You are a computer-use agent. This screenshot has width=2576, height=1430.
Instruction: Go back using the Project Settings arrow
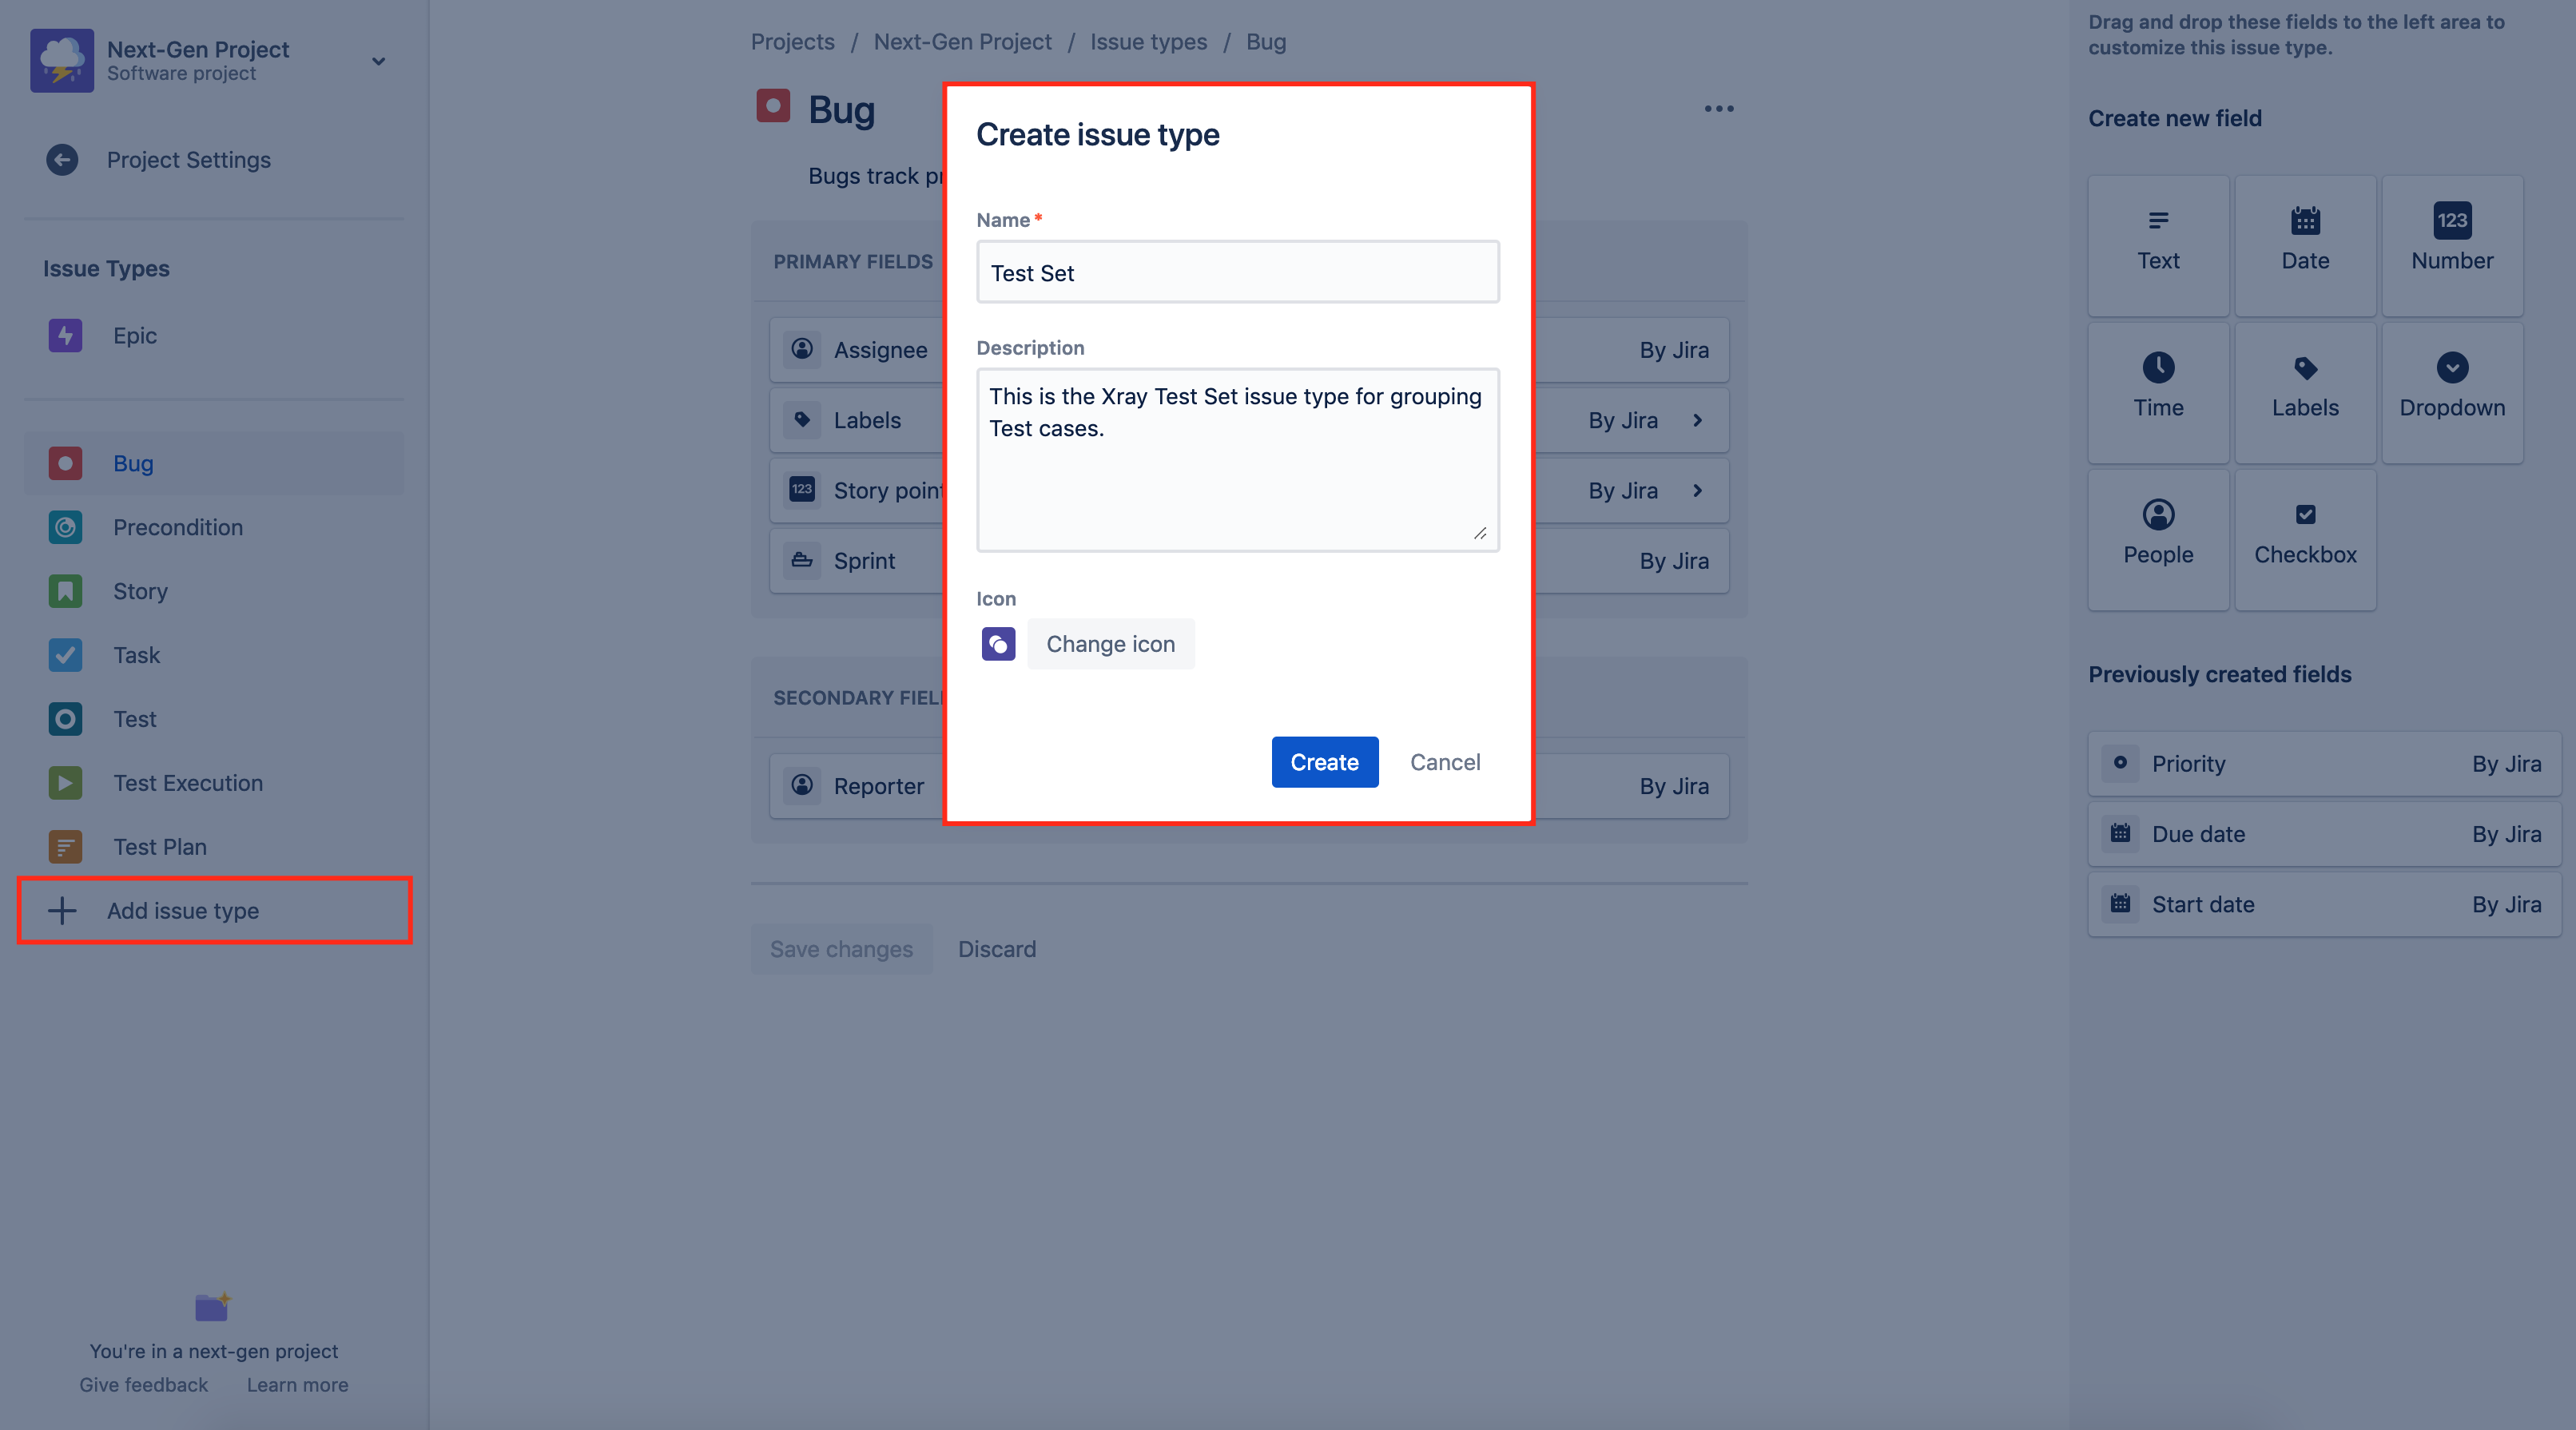(x=62, y=160)
